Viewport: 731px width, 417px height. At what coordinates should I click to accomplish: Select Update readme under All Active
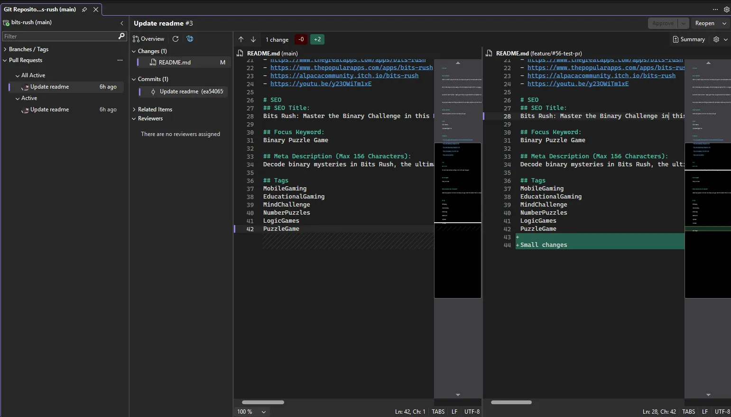tap(66, 87)
